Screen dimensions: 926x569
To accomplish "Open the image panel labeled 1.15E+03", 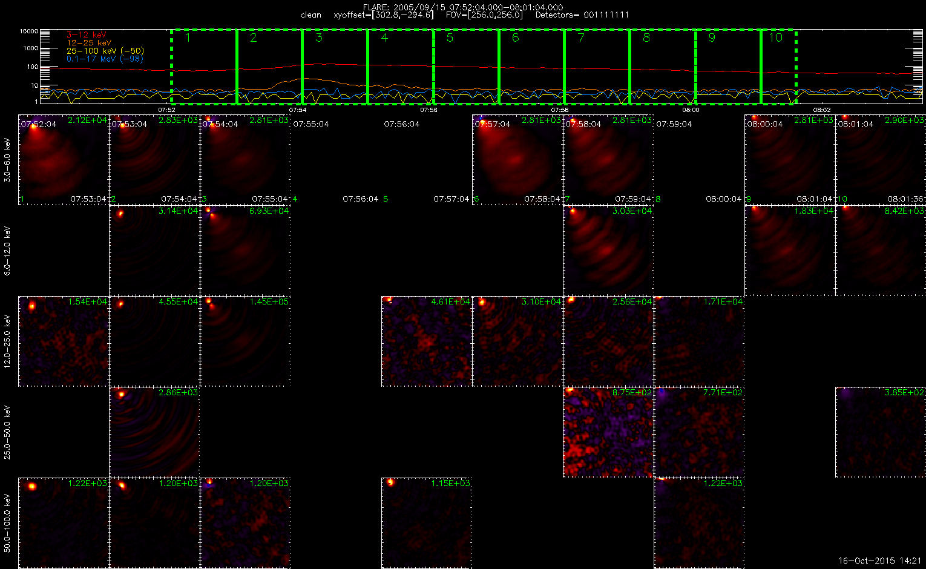I will pos(427,522).
